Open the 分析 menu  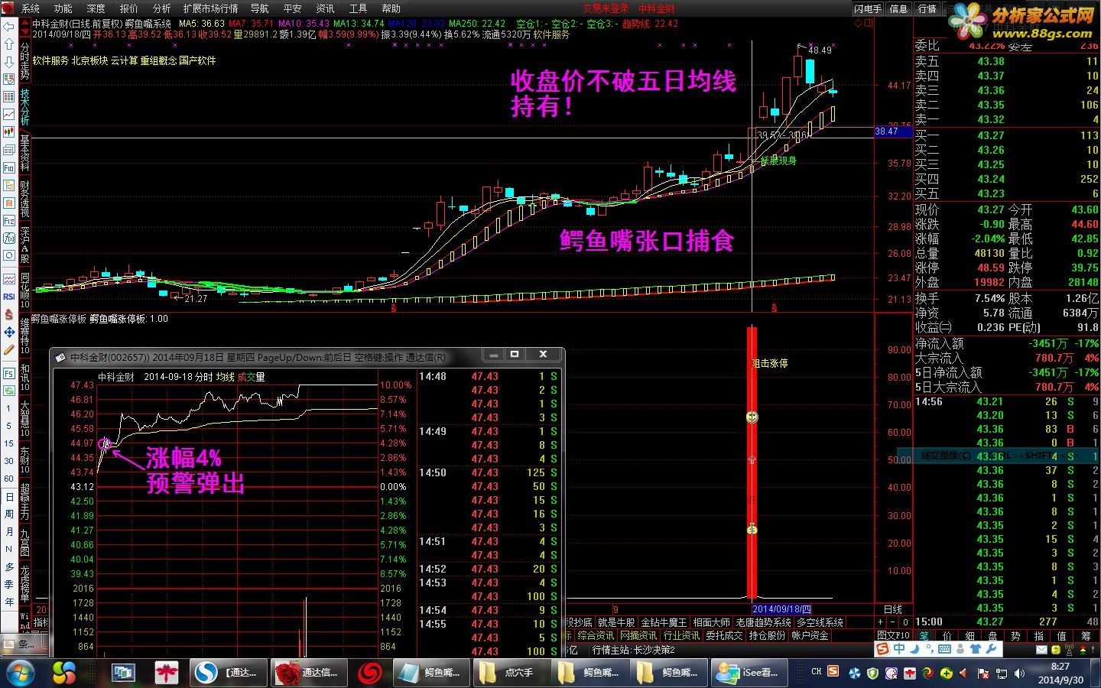[161, 8]
